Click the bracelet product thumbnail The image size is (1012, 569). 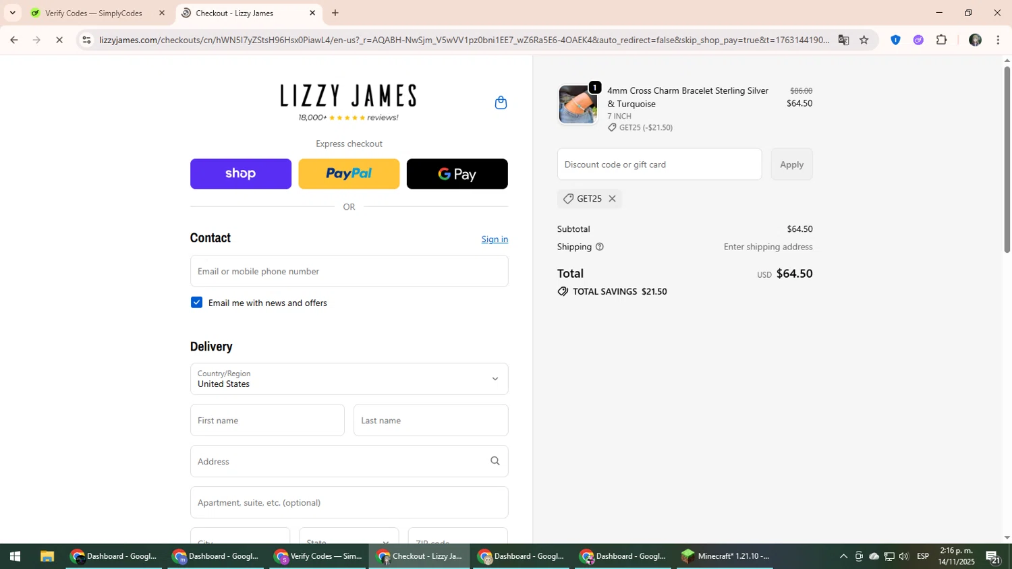tap(578, 104)
